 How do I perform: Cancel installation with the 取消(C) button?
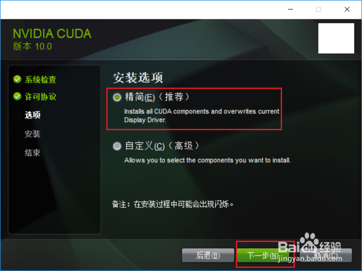326,255
